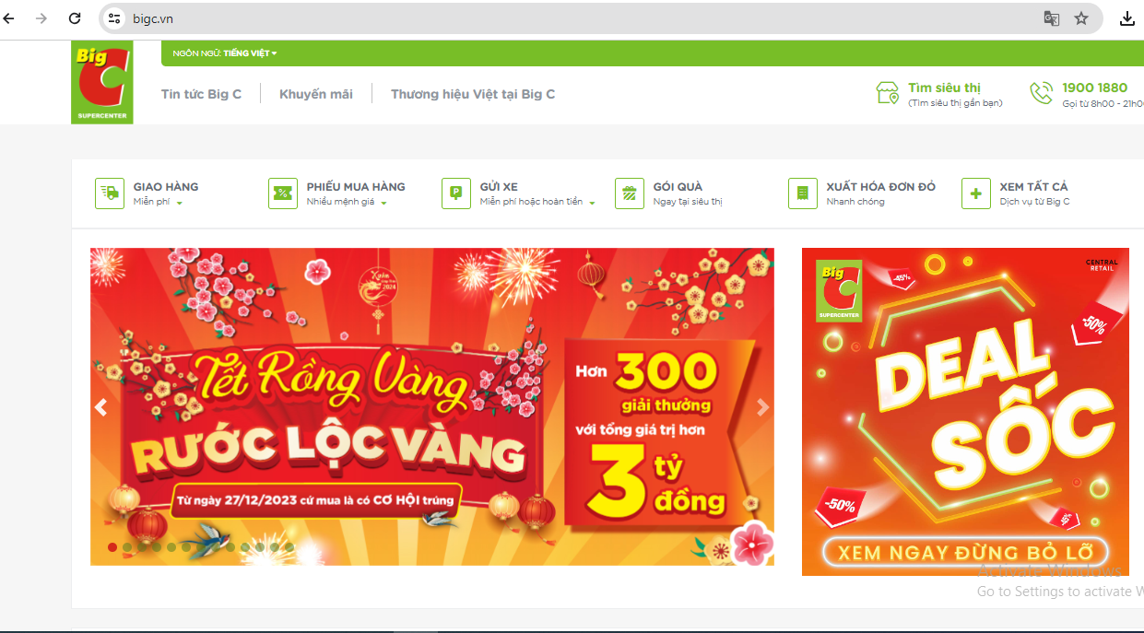The width and height of the screenshot is (1144, 633).
Task: Open the Khuyến mãi menu item
Action: (x=316, y=94)
